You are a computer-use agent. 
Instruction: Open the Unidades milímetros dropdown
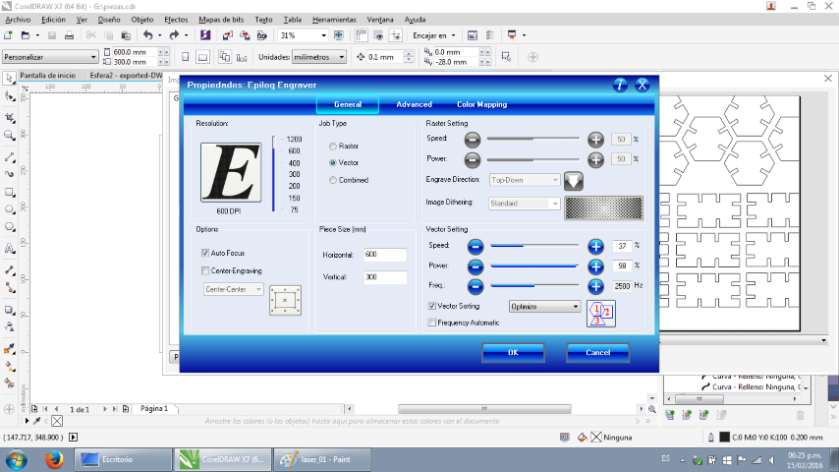[319, 57]
